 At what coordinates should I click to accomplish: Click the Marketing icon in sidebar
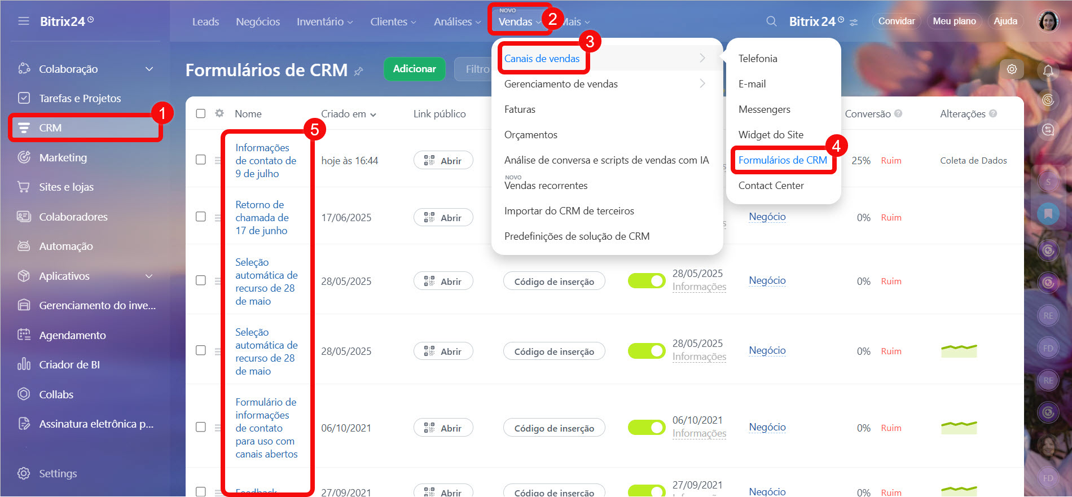pyautogui.click(x=24, y=157)
